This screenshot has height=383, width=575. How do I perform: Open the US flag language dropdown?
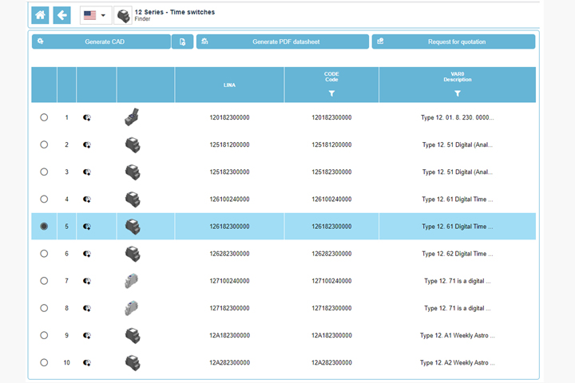coord(96,15)
